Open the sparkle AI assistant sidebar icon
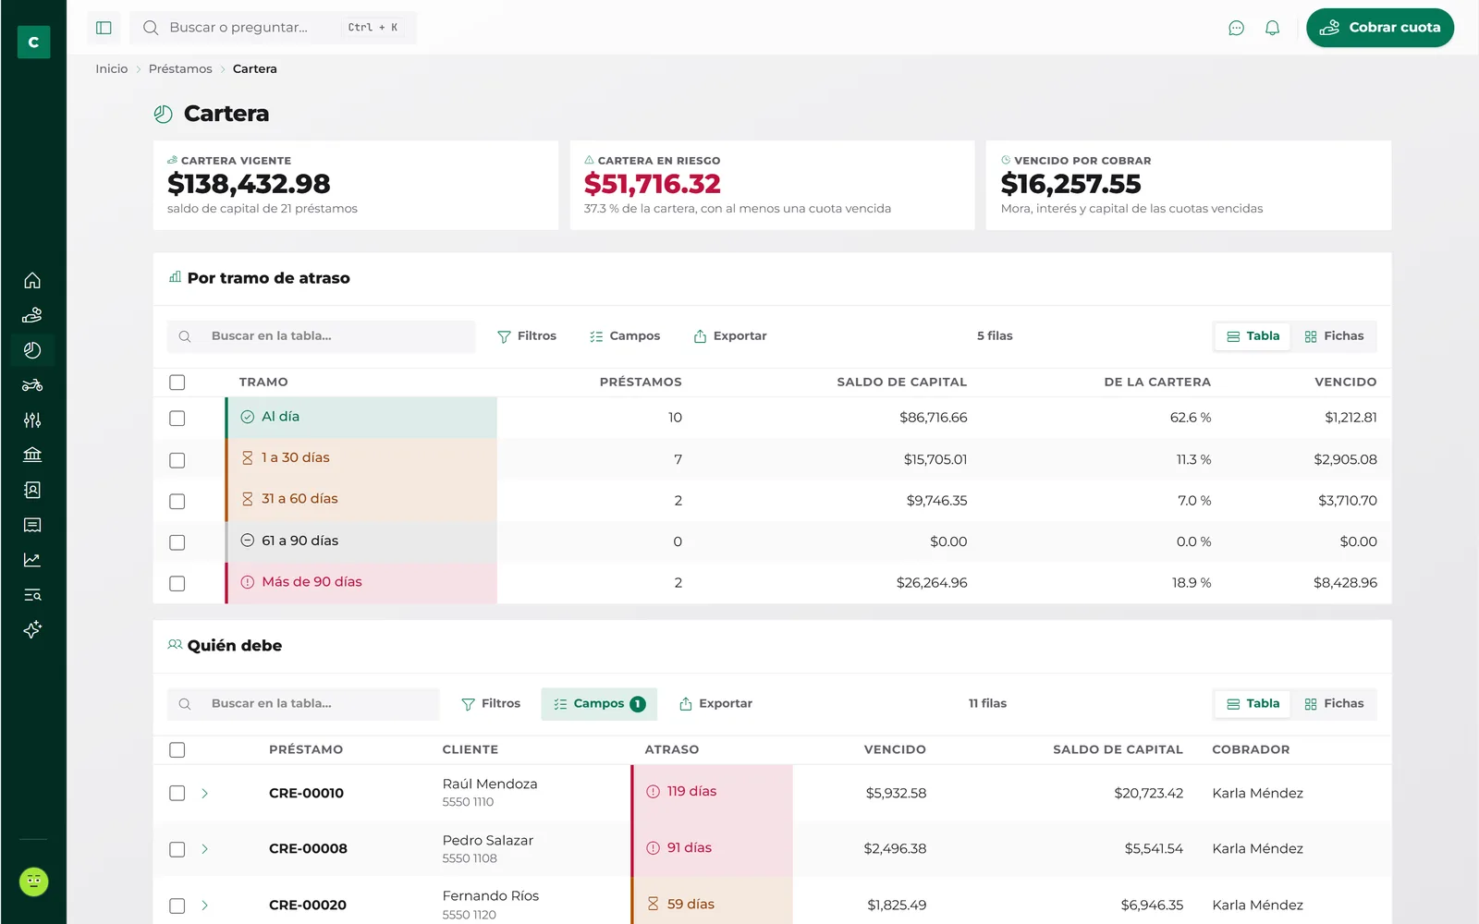Image resolution: width=1479 pixels, height=924 pixels. tap(32, 629)
